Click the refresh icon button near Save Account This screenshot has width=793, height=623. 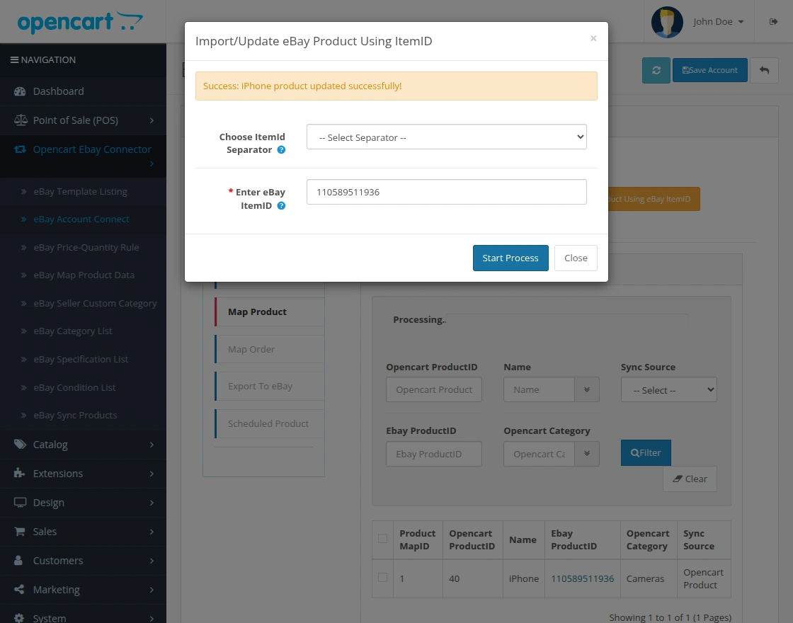656,70
